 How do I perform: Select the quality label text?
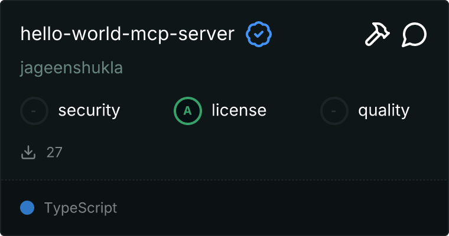[384, 110]
